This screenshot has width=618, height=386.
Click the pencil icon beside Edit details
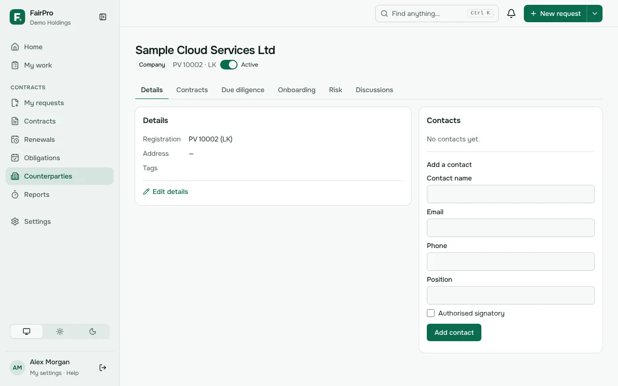click(146, 192)
